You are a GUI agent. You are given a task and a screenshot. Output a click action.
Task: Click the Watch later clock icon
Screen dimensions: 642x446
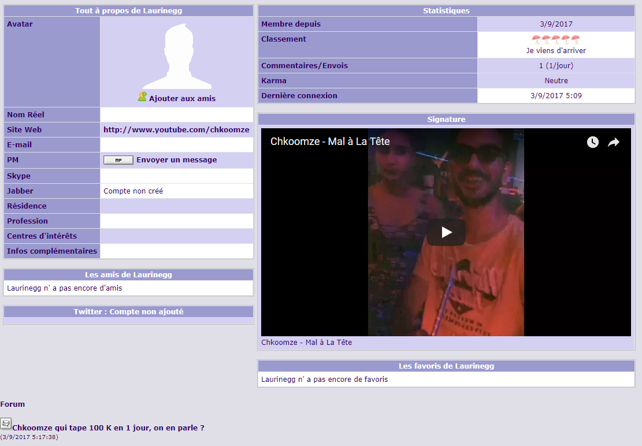tap(593, 142)
